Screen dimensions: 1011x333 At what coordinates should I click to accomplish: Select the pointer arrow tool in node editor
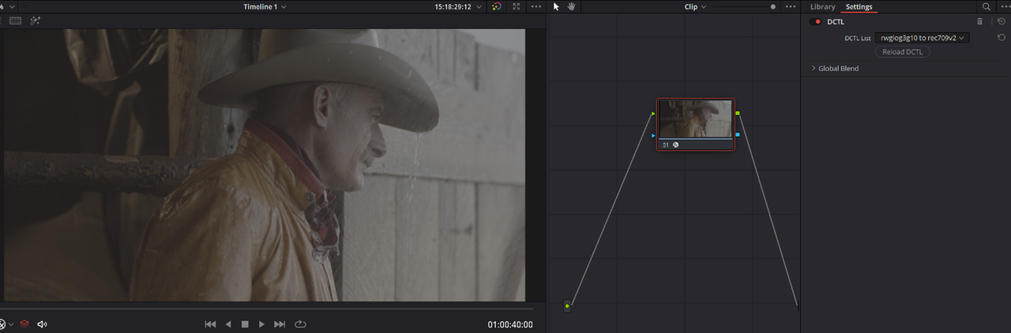(556, 6)
